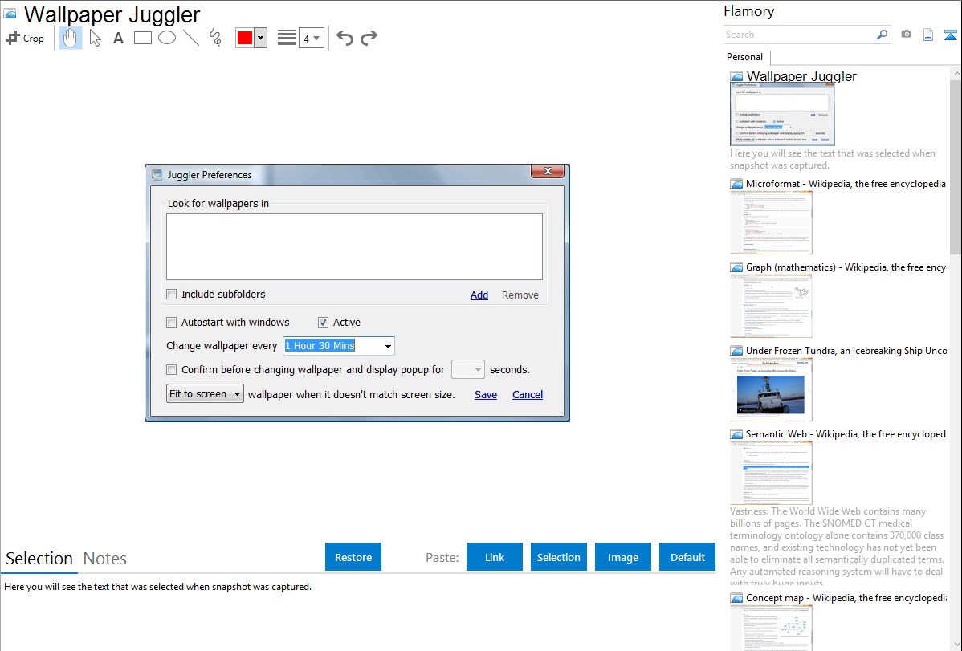Open the Fit to screen dropdown
Image resolution: width=962 pixels, height=651 pixels.
[x=205, y=394]
